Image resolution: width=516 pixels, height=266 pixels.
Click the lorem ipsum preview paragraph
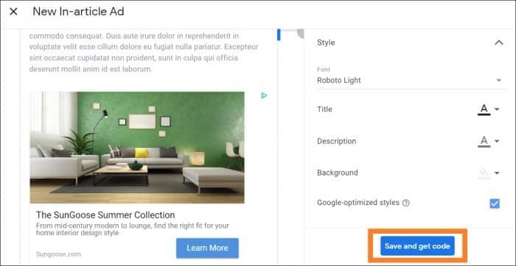pyautogui.click(x=144, y=52)
